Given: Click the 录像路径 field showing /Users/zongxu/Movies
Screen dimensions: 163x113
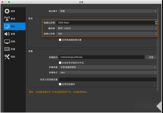Looking at the screenshot, I should point(102,57).
